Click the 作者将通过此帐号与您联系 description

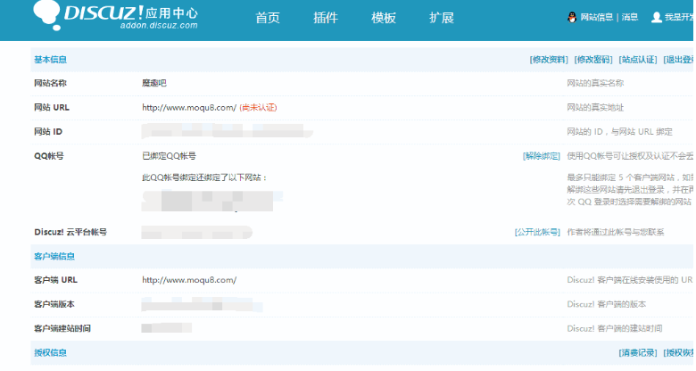[x=615, y=232]
